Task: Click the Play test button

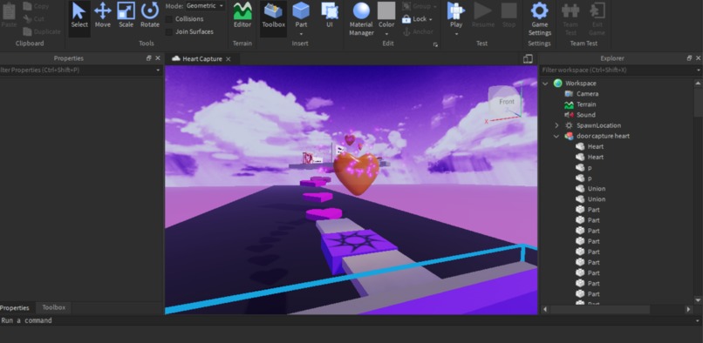Action: (x=456, y=14)
